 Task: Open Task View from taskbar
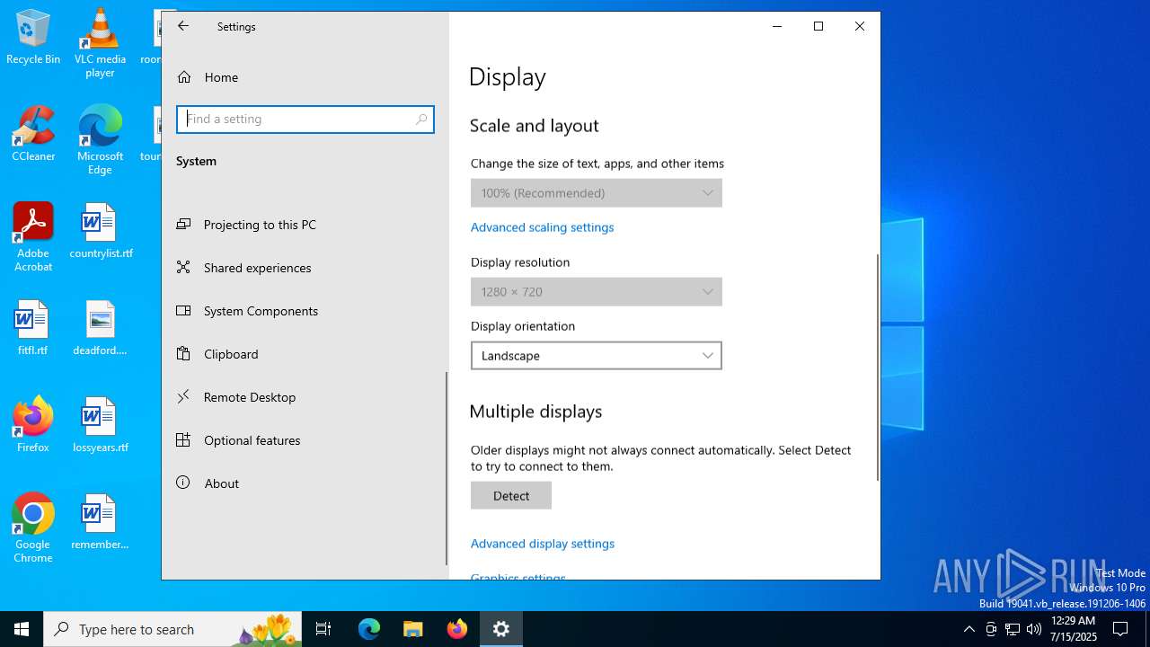(x=323, y=629)
